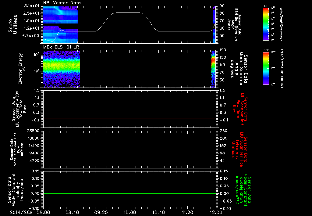Select the green Model Constant acceleration label
This screenshot has height=216, width=312.
pos(243,190)
